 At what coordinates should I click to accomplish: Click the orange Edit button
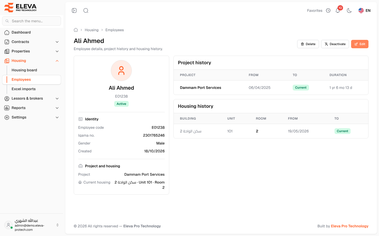click(360, 44)
